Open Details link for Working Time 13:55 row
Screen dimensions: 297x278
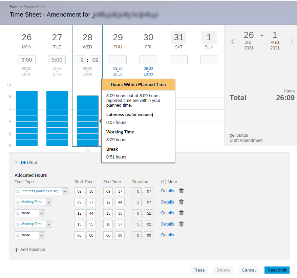167,224
